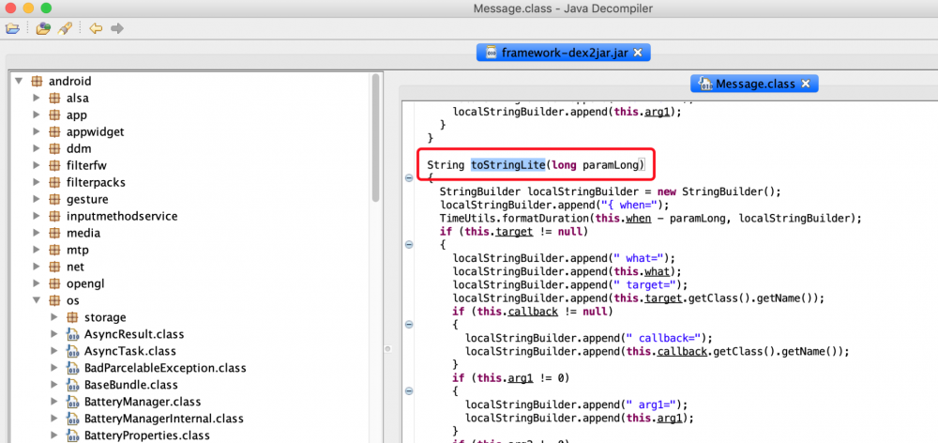Click the Search pencil toolbar icon
The width and height of the screenshot is (938, 443).
click(65, 27)
